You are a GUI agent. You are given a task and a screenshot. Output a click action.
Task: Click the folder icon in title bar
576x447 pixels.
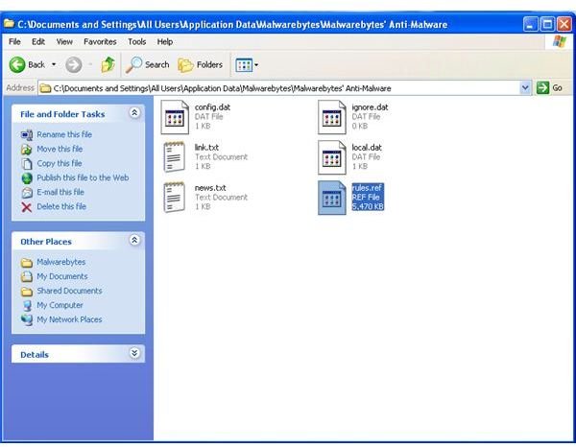click(9, 24)
